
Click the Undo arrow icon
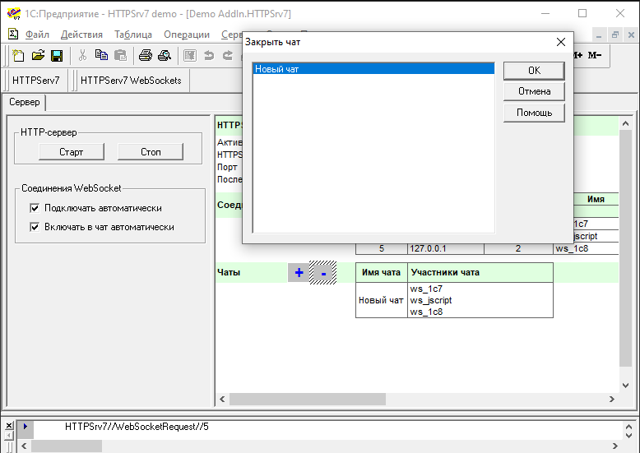tap(209, 56)
